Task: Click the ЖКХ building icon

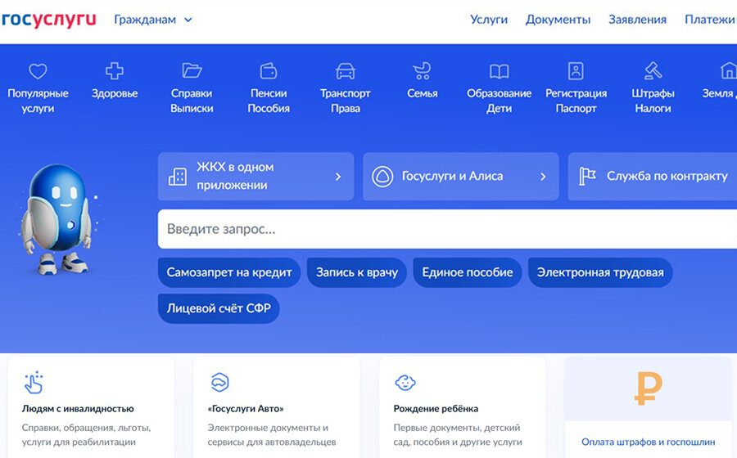Action: tap(178, 177)
